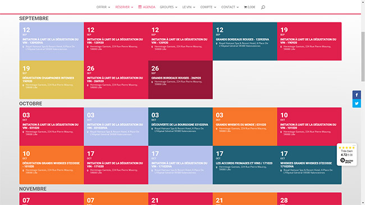Open the 17 Oct Whiskies Grands Whiskies 171020VA event

(309, 165)
